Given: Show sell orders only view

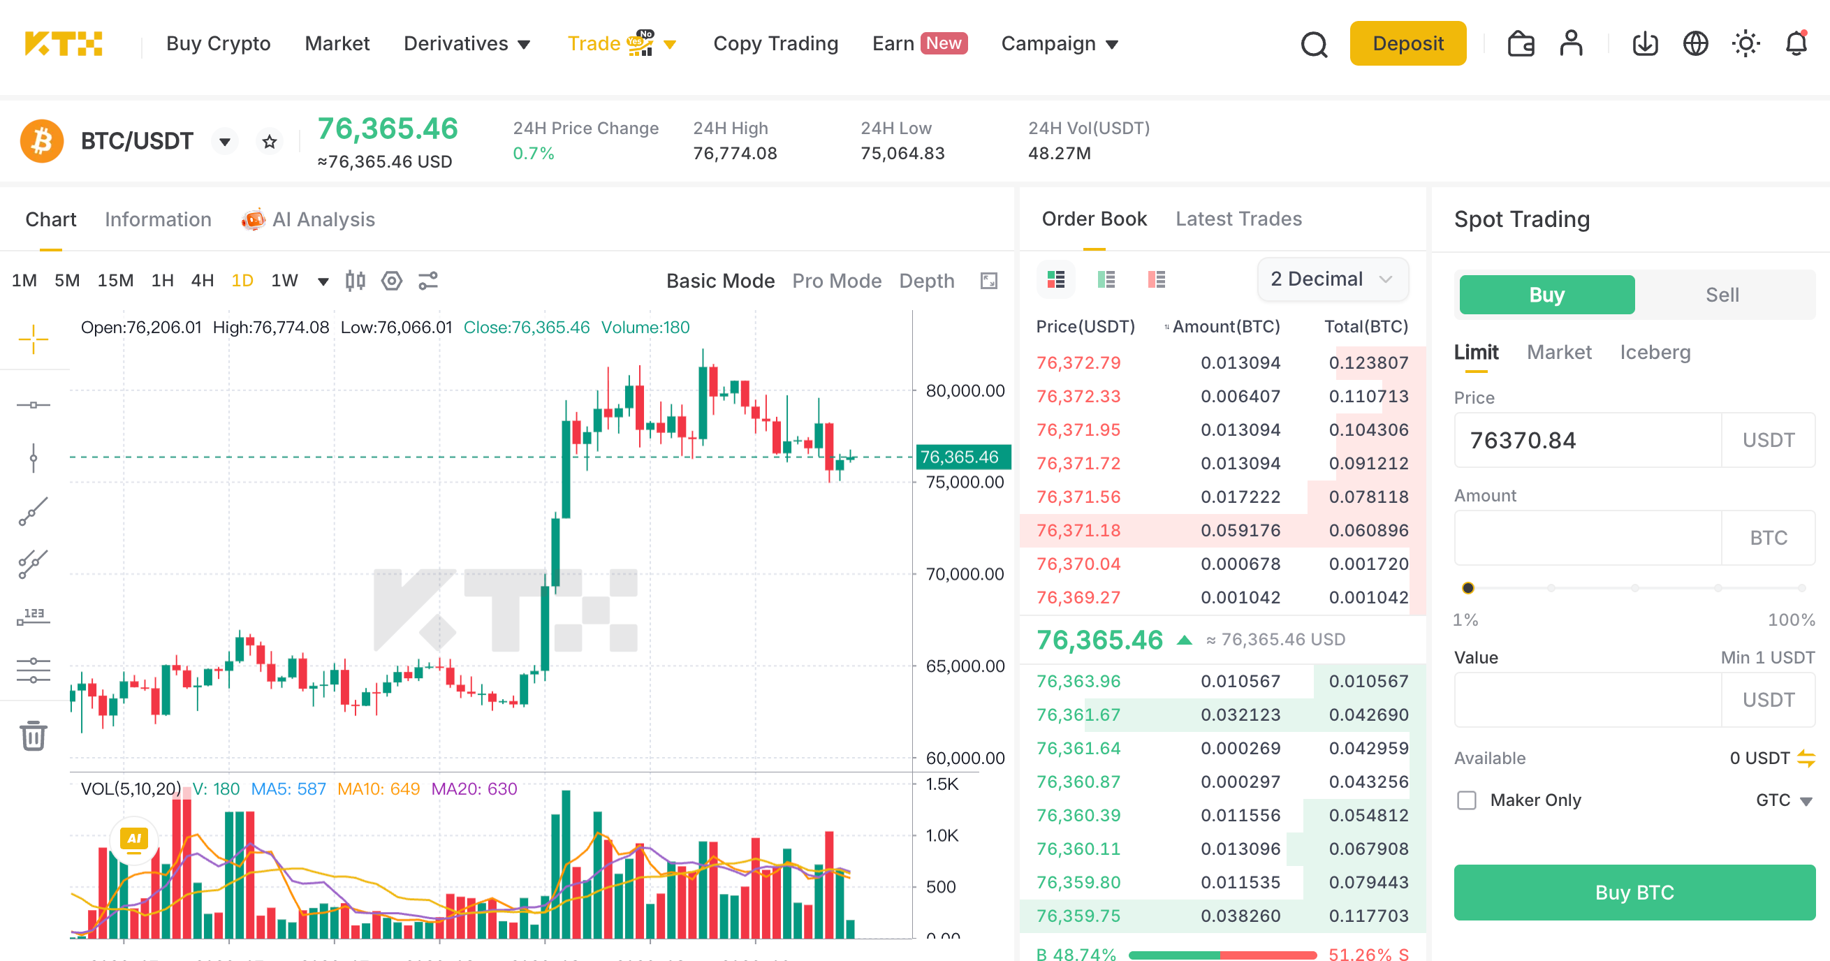Looking at the screenshot, I should coord(1157,279).
